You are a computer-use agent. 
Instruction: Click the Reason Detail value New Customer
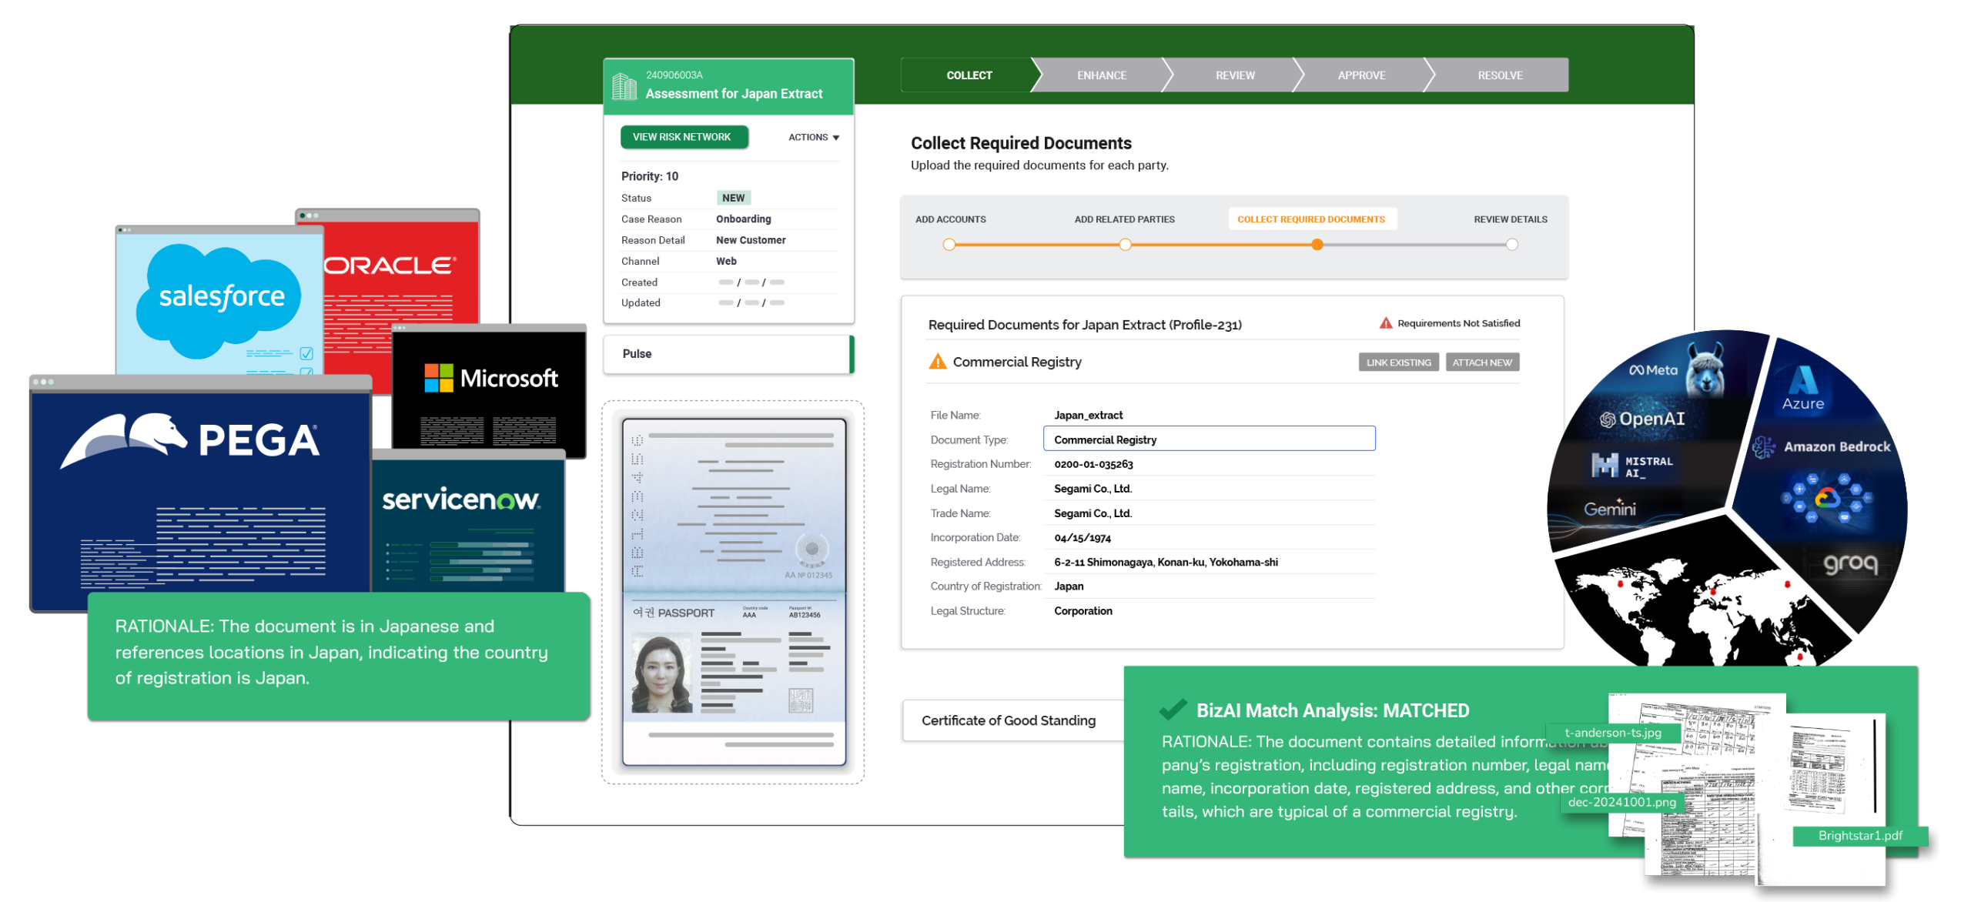[751, 240]
